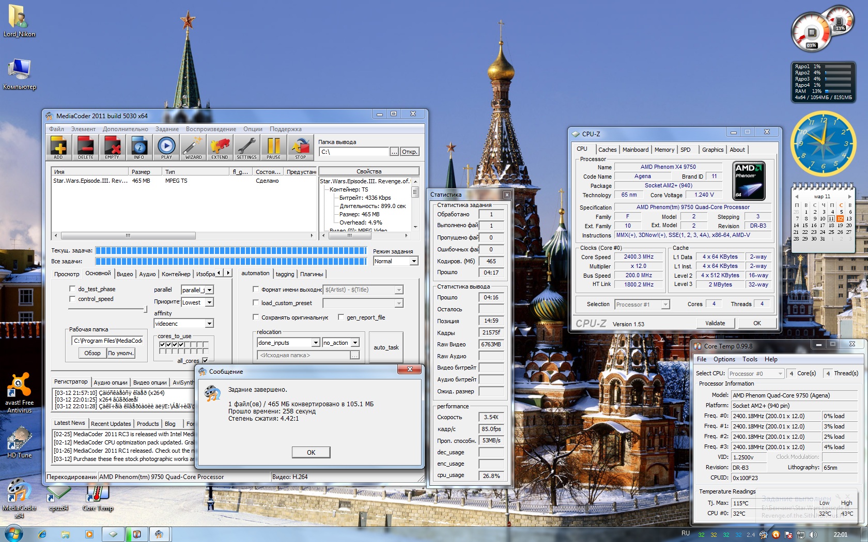Click the AMD Phenom logo in CPU-Z
The height and width of the screenshot is (542, 868).
pyautogui.click(x=749, y=181)
